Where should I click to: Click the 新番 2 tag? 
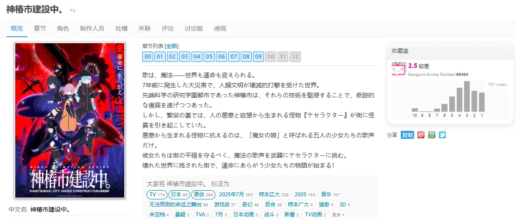pos(292,215)
